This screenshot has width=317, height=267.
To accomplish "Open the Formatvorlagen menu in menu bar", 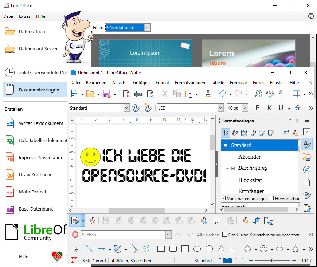I will pyautogui.click(x=190, y=83).
